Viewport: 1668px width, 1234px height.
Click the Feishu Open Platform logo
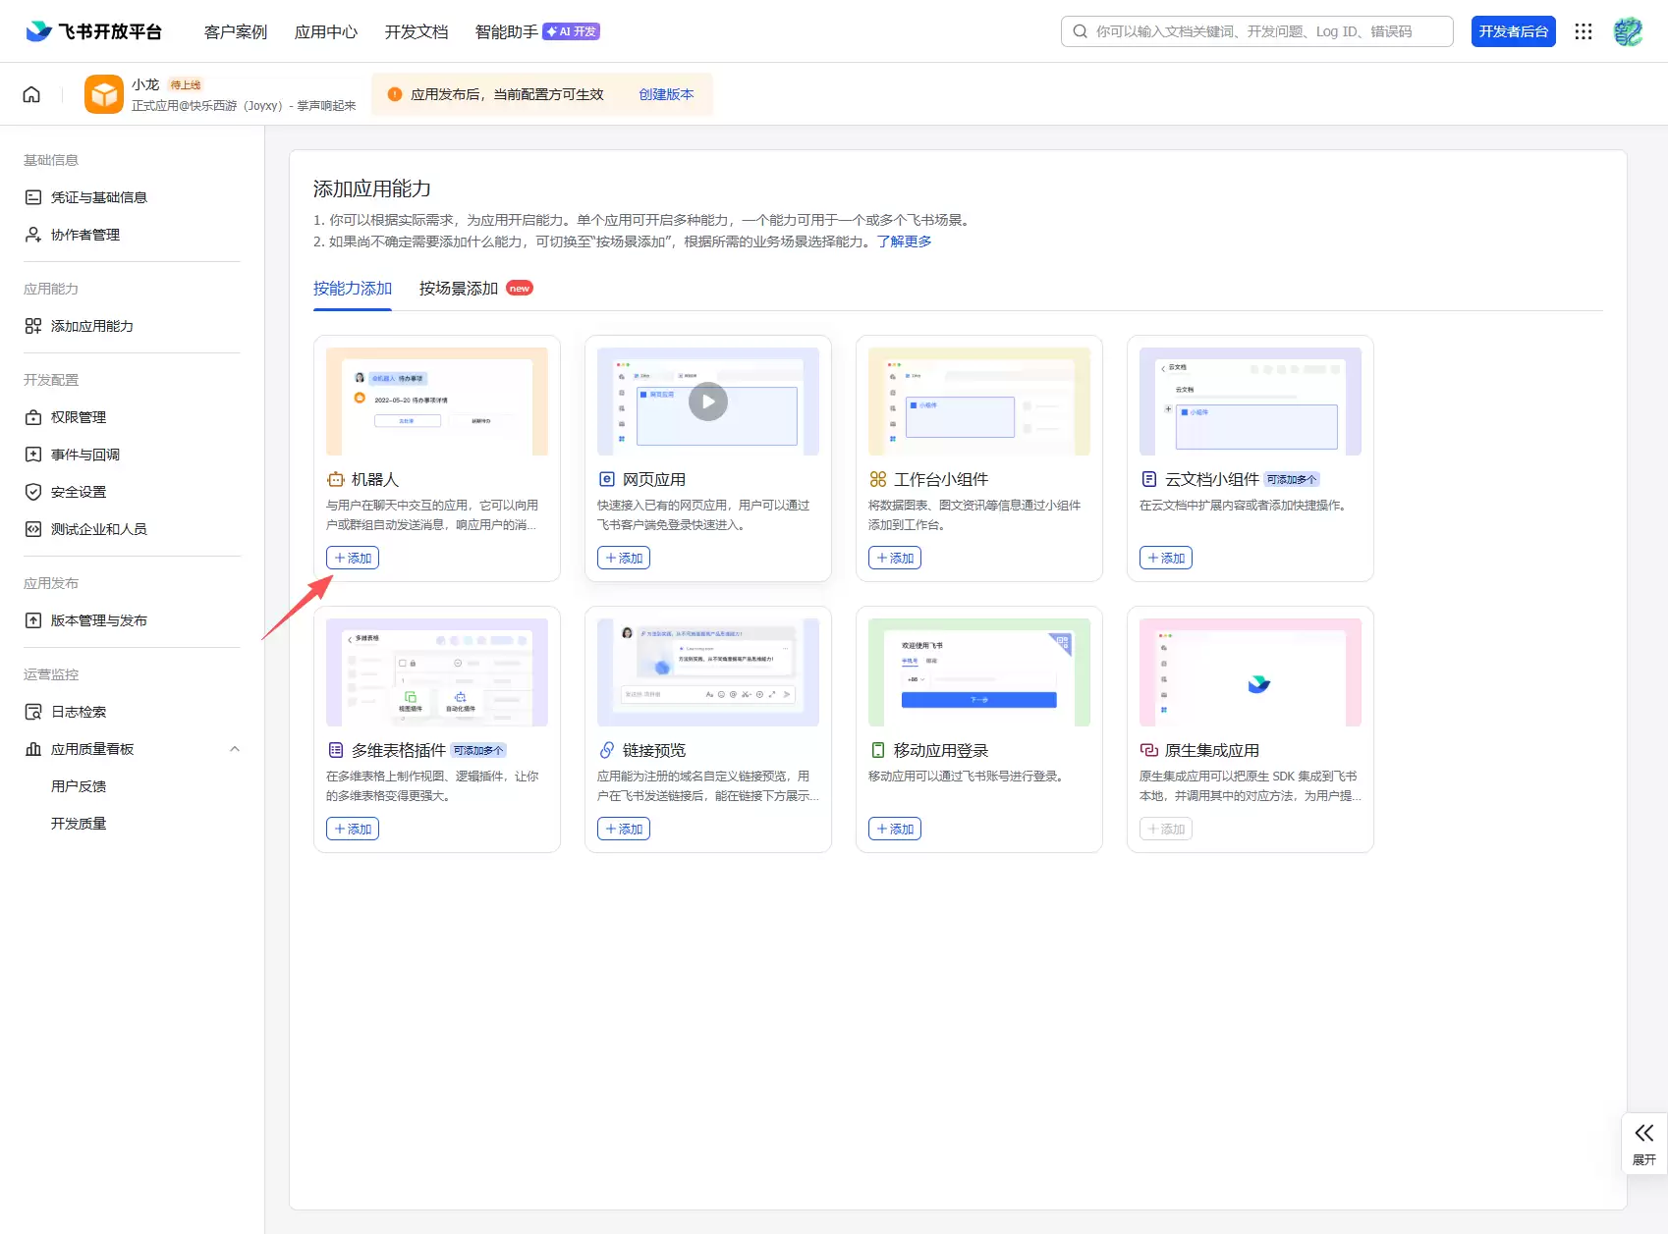click(x=94, y=31)
